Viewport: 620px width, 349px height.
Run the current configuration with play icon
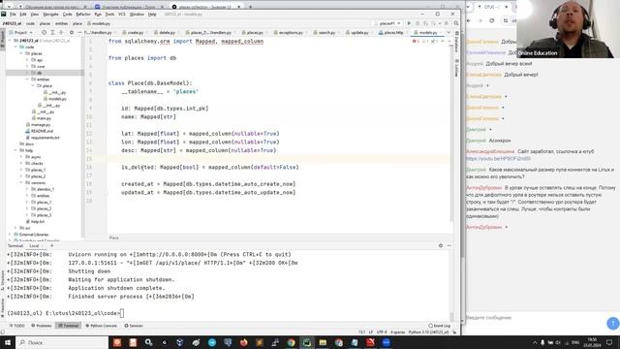coord(409,23)
